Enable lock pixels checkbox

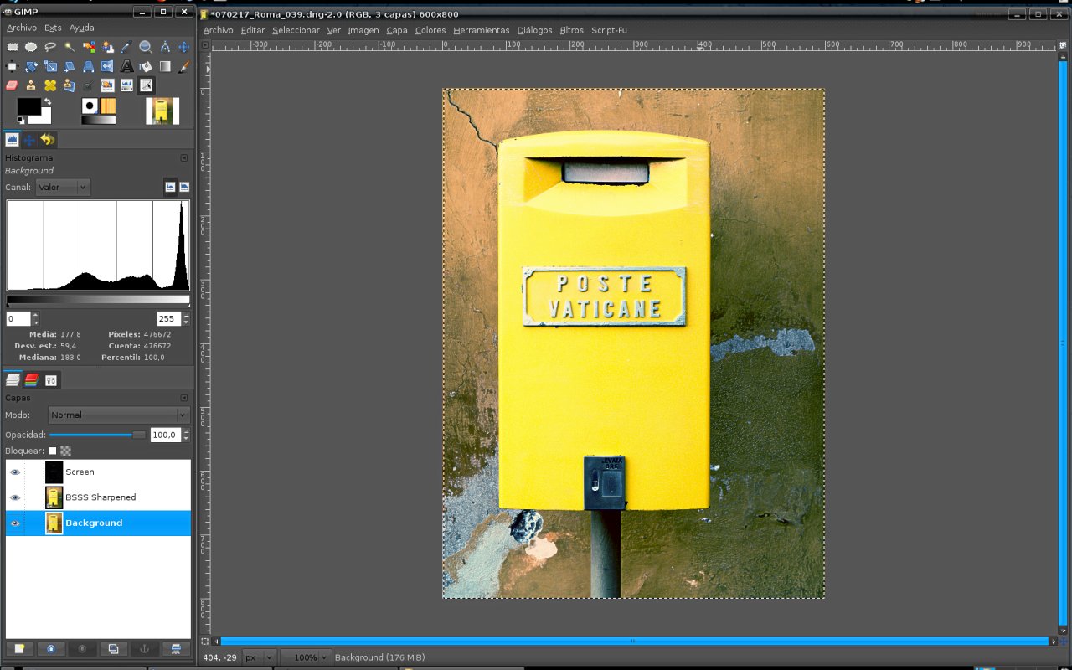pyautogui.click(x=53, y=451)
